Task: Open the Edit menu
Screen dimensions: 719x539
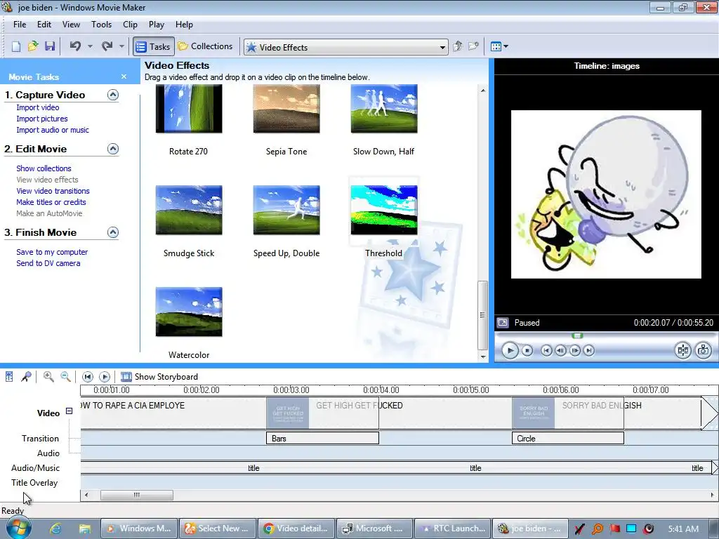Action: [44, 25]
